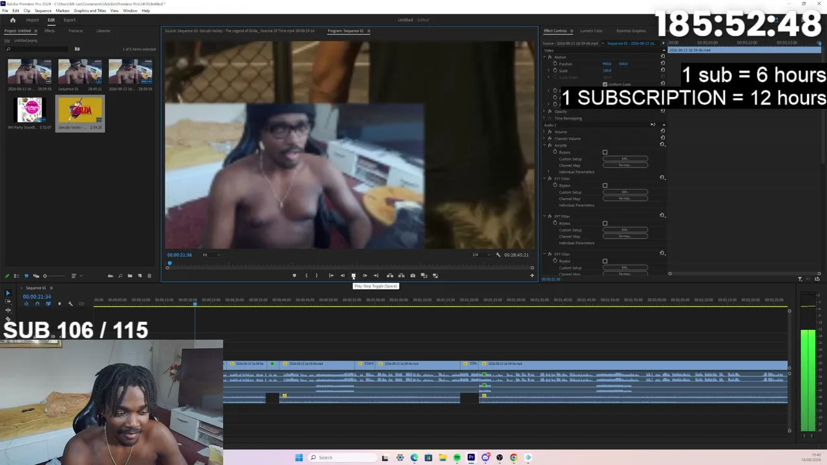The width and height of the screenshot is (827, 465).
Task: Click the Go to In point button
Action: (x=331, y=276)
